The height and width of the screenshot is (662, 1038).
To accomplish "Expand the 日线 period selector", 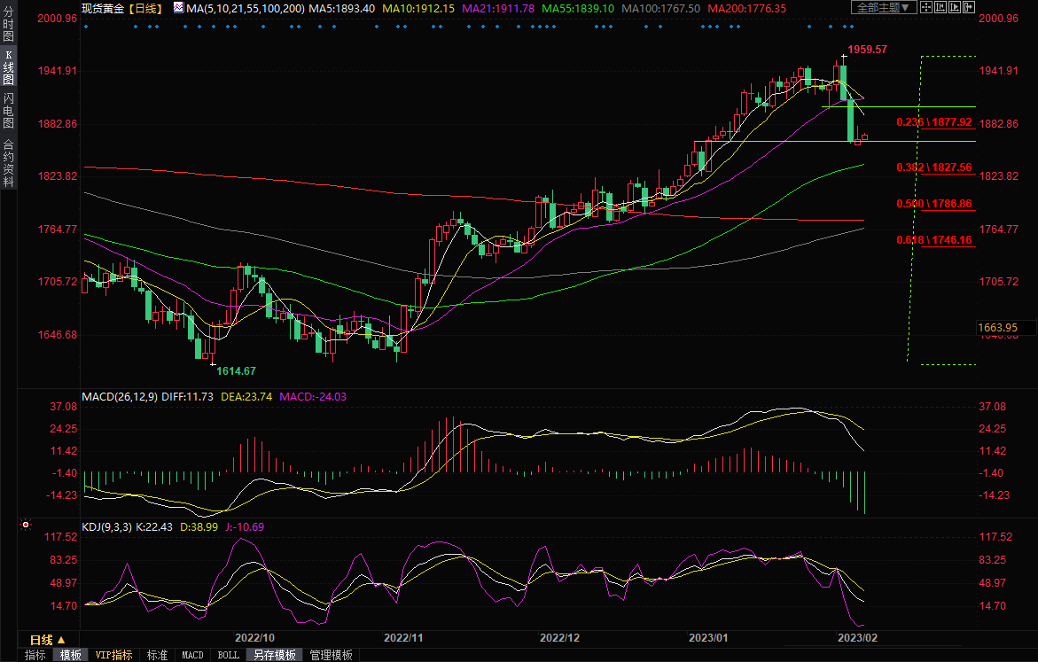I will [48, 639].
